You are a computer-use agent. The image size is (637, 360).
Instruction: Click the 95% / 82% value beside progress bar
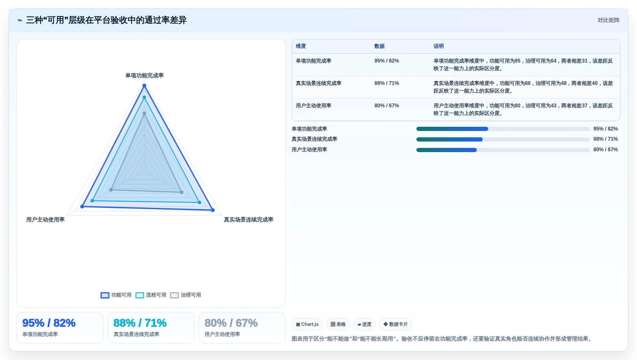606,129
